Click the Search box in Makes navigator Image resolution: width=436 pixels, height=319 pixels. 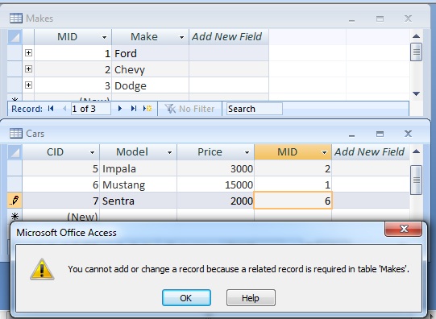pyautogui.click(x=255, y=109)
